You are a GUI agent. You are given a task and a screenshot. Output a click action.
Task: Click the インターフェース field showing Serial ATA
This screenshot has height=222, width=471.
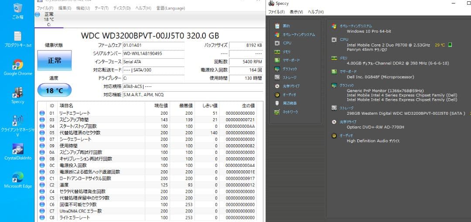pyautogui.click(x=154, y=62)
